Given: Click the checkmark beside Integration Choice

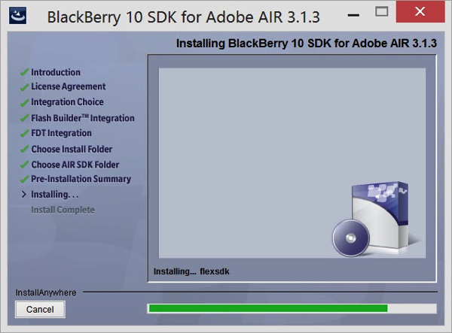Looking at the screenshot, I should (25, 102).
